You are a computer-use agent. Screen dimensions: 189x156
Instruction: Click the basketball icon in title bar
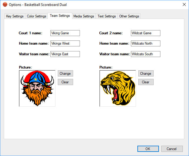point(5,4)
